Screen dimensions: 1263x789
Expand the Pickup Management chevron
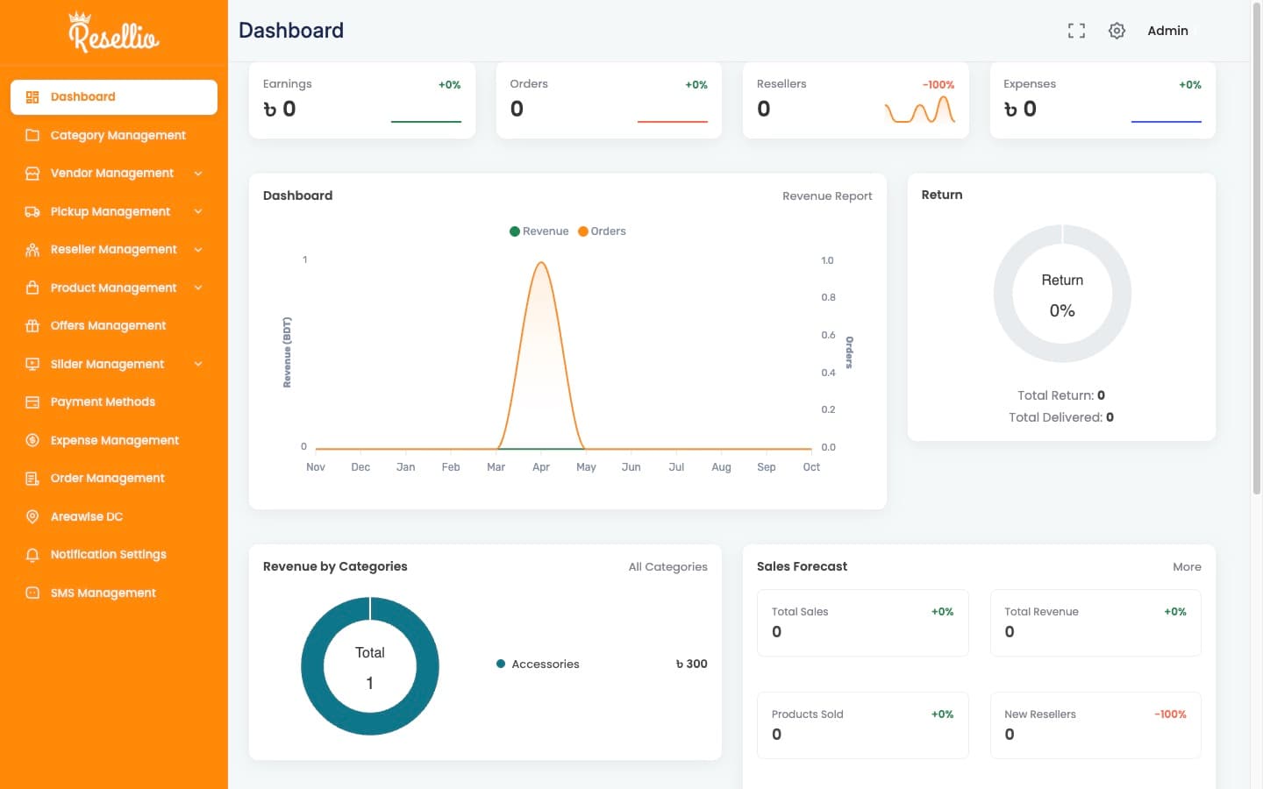(198, 211)
